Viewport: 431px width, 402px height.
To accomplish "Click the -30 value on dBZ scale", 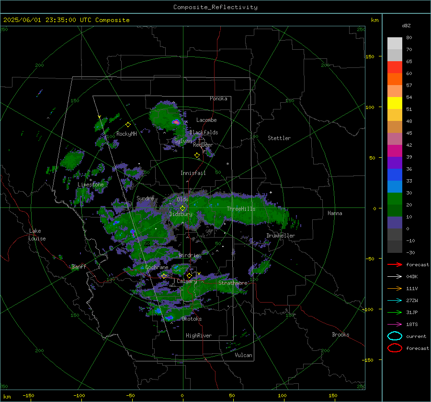I will pyautogui.click(x=410, y=252).
